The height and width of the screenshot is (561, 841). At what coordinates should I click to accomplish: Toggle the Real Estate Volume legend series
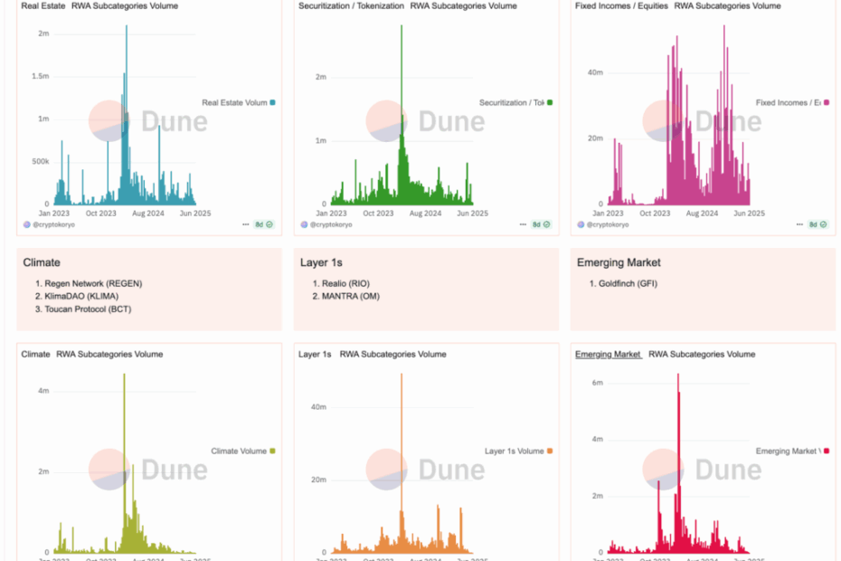click(x=233, y=102)
